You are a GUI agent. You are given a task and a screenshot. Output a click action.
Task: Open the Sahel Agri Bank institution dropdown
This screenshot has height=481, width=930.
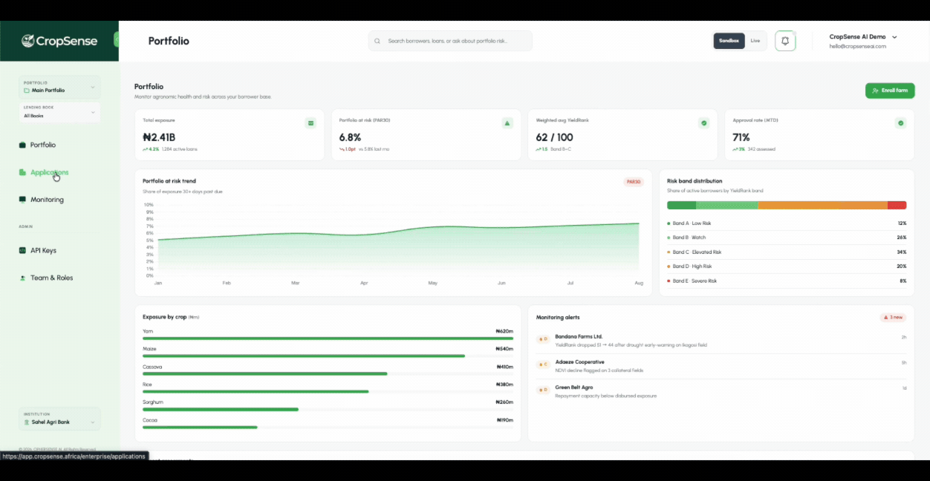(59, 419)
